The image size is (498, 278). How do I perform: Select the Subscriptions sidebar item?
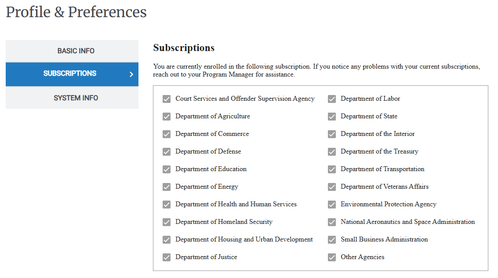[72, 74]
